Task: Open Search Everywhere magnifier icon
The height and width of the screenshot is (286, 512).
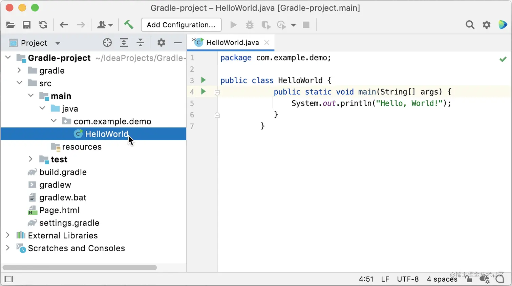Action: click(x=470, y=25)
